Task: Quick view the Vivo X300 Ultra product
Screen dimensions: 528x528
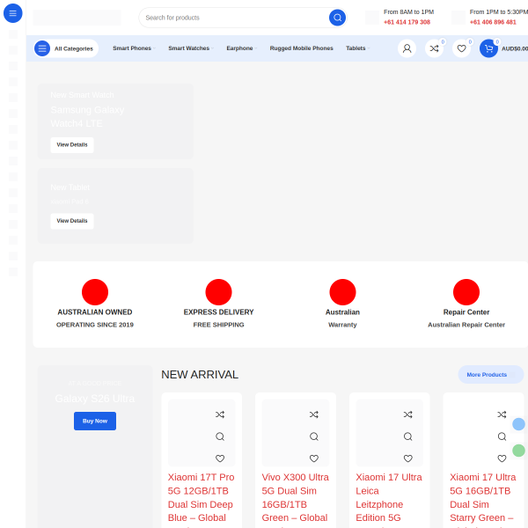Action: (x=314, y=436)
